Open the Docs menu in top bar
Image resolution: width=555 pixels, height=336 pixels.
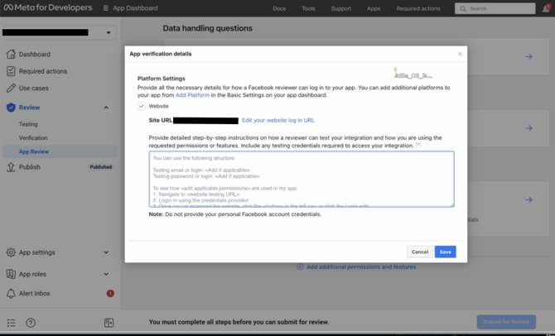tap(279, 8)
